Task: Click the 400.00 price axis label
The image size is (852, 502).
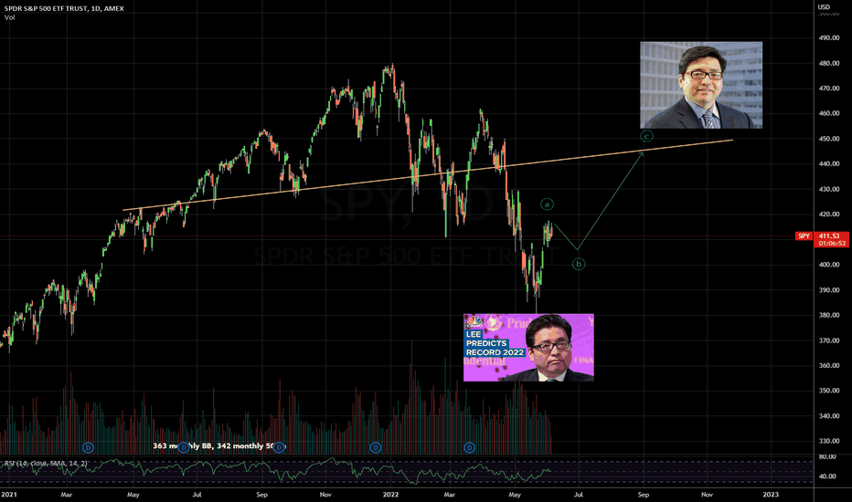Action: [x=829, y=265]
